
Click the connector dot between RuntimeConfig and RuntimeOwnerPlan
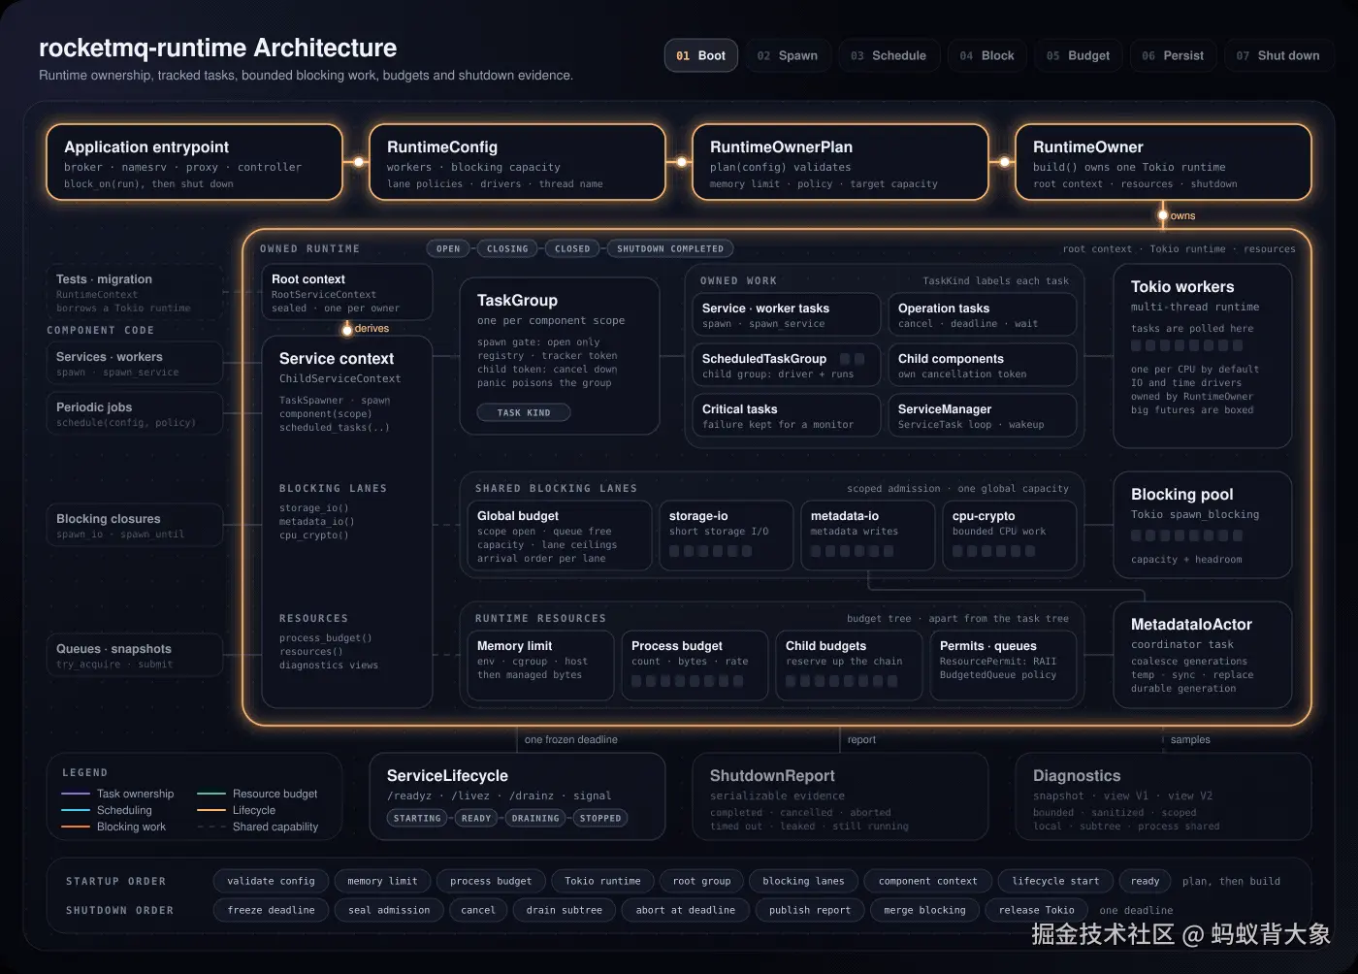682,162
